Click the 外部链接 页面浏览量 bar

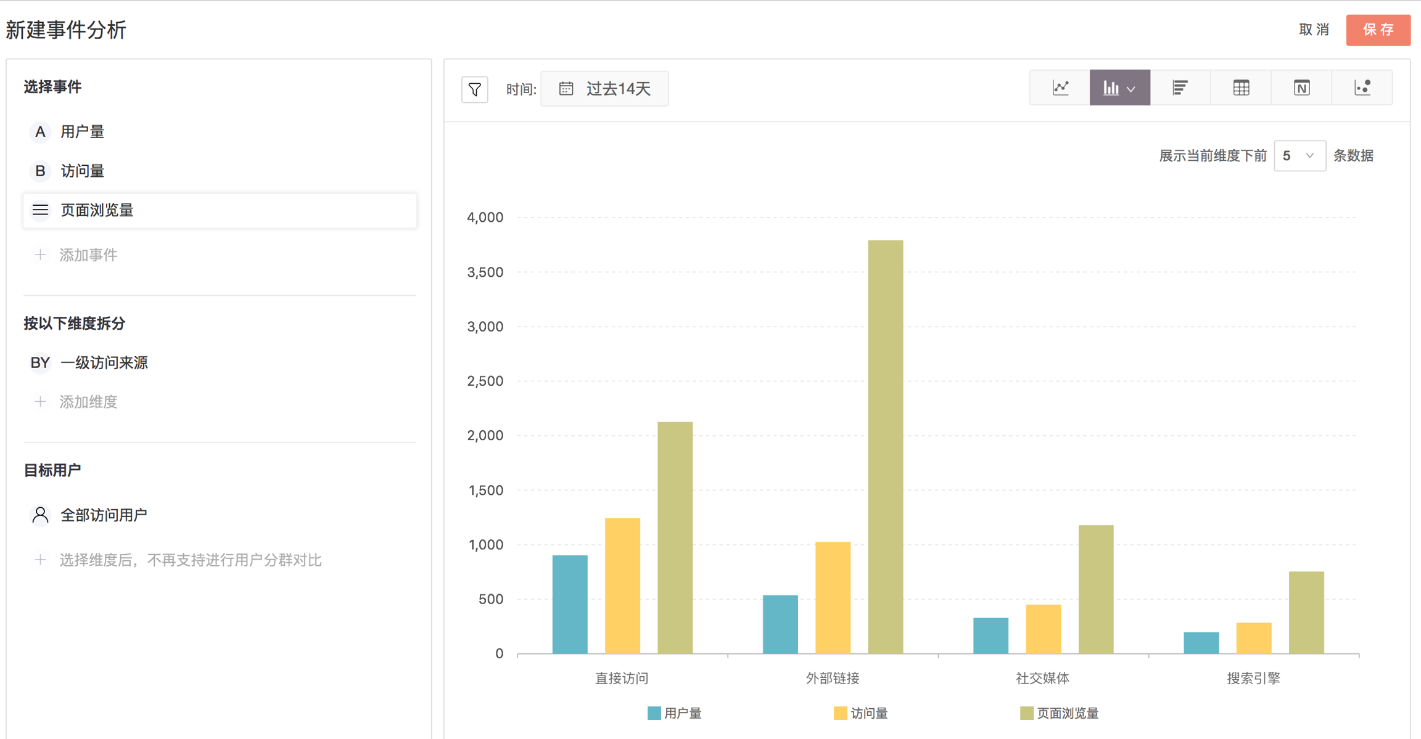pyautogui.click(x=885, y=446)
